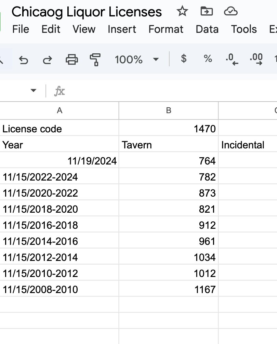
Task: Activate the paint format tool
Action: 95,59
